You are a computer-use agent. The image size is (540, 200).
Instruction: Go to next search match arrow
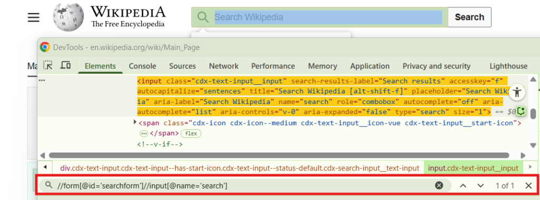[481, 186]
